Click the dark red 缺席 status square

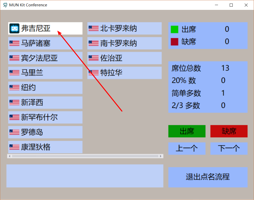point(175,42)
